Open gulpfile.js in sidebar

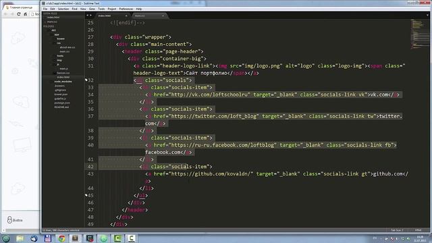tap(60, 99)
